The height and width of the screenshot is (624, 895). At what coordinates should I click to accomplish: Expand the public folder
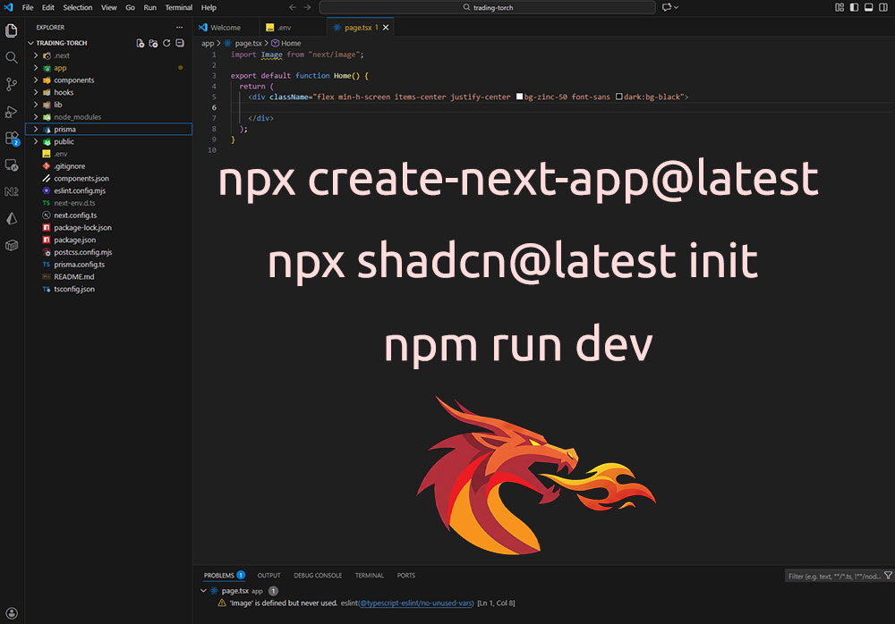36,141
